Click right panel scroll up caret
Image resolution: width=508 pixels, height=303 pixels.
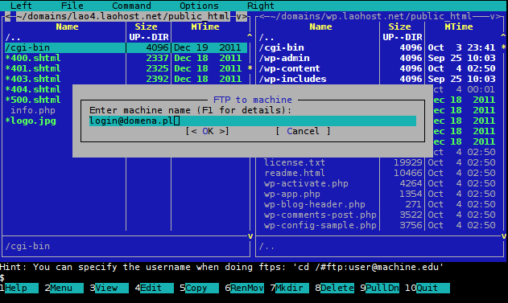(503, 36)
